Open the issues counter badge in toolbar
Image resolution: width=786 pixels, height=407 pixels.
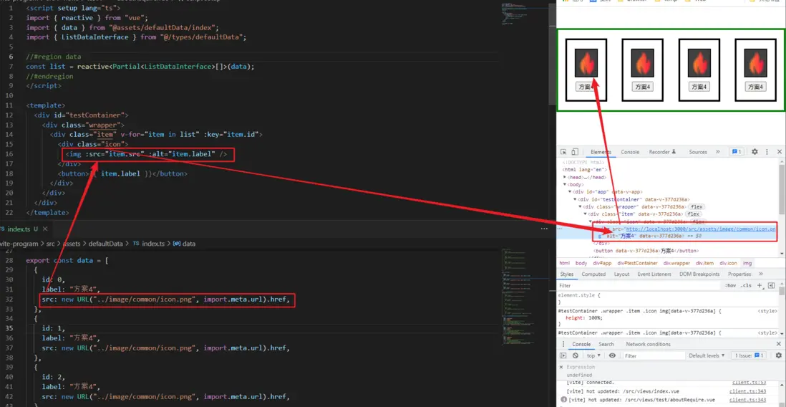(x=737, y=152)
